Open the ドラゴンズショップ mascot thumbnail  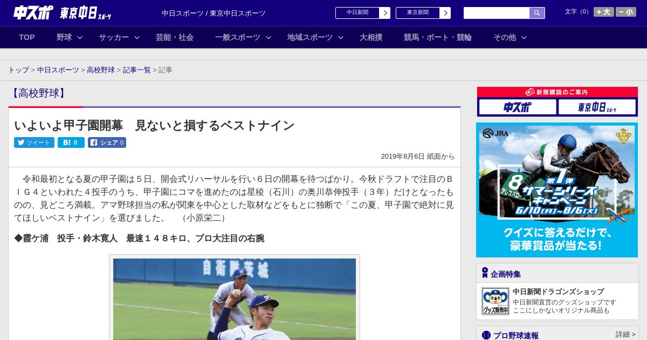click(x=495, y=301)
